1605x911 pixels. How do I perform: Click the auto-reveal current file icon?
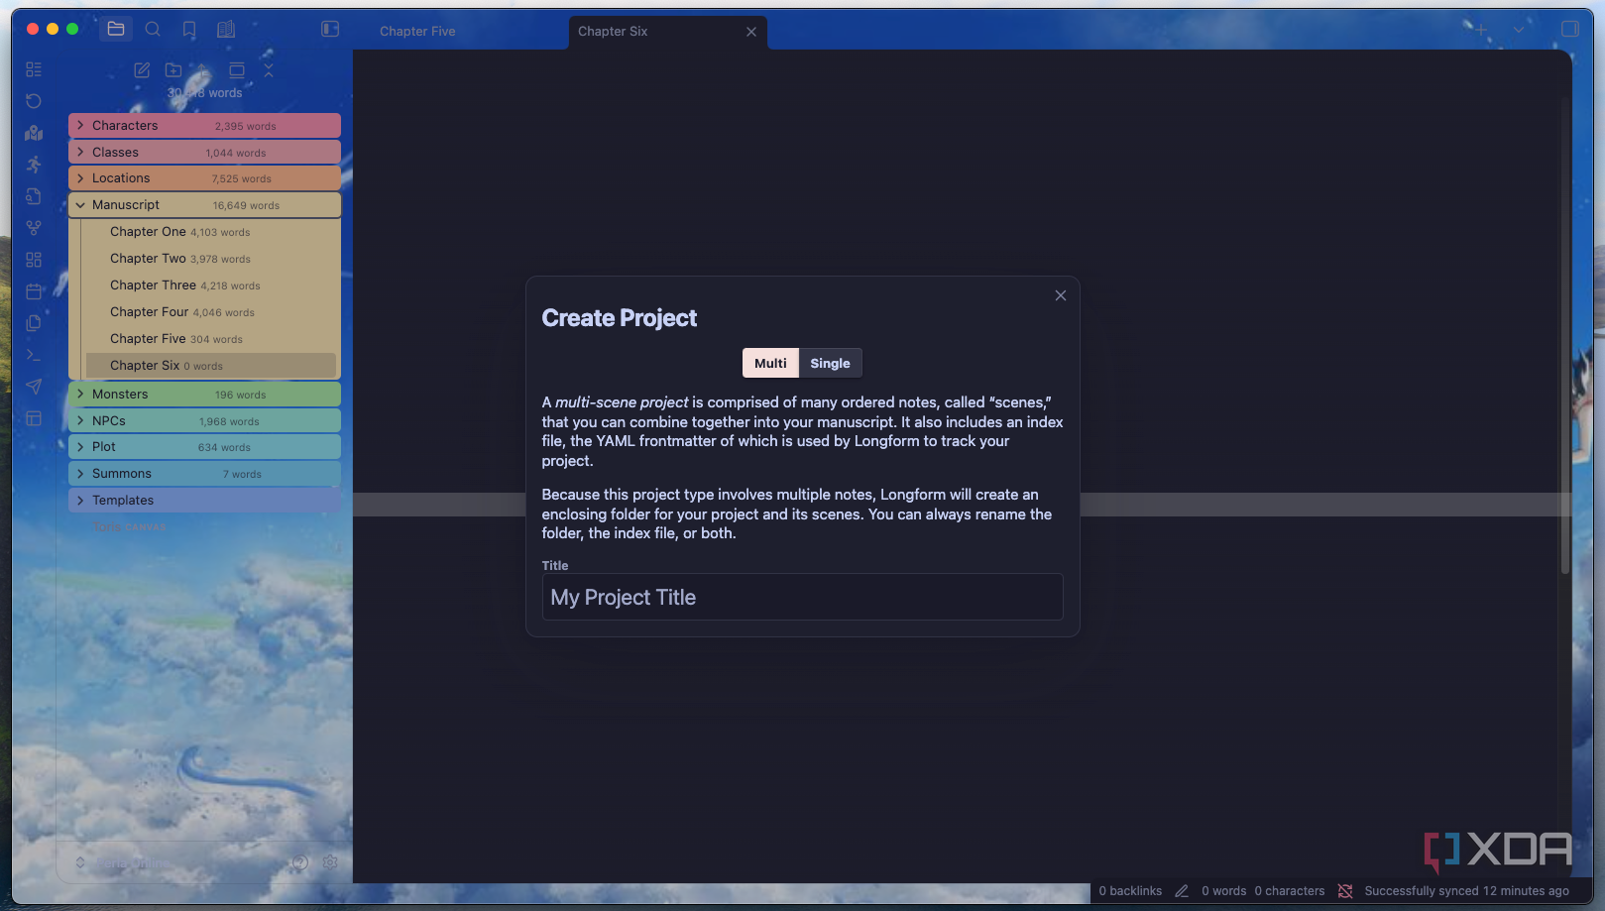(237, 69)
